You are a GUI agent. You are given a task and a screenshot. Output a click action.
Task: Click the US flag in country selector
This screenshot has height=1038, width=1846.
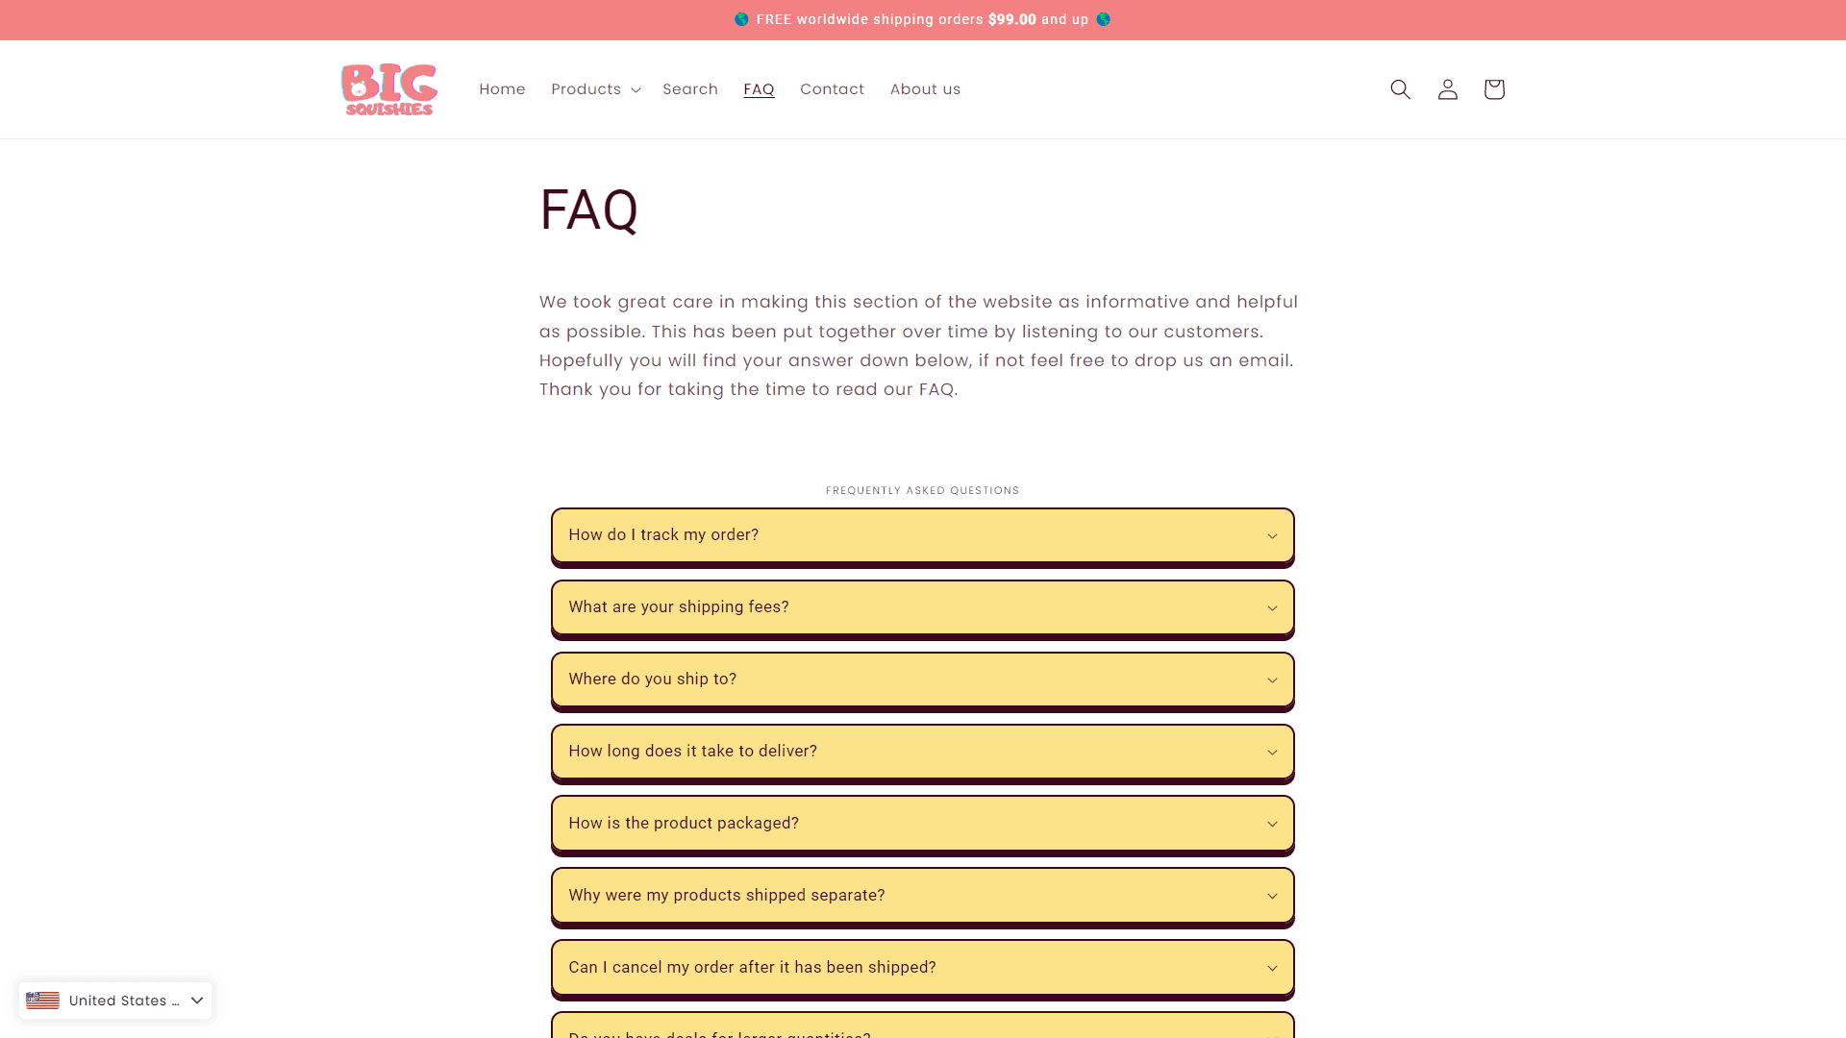(42, 1001)
